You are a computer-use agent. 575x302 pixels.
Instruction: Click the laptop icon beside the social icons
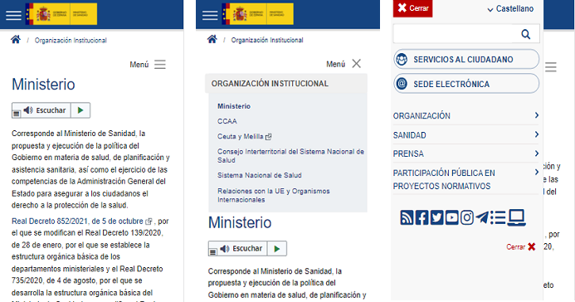[x=517, y=217]
